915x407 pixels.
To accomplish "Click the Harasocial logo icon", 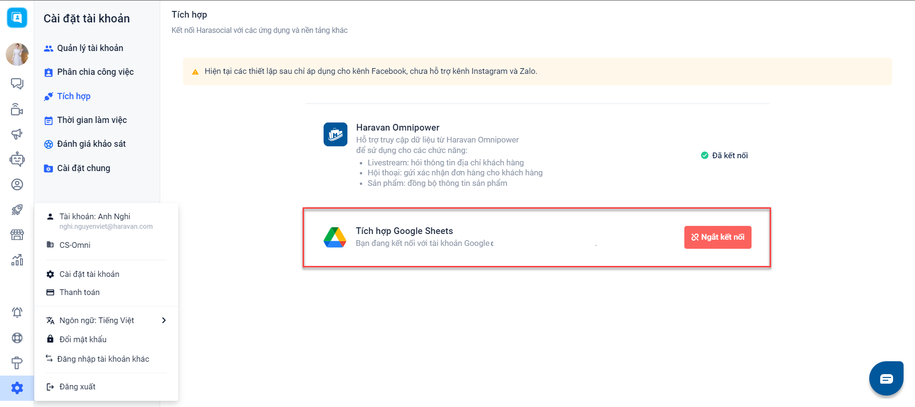I will [x=17, y=18].
